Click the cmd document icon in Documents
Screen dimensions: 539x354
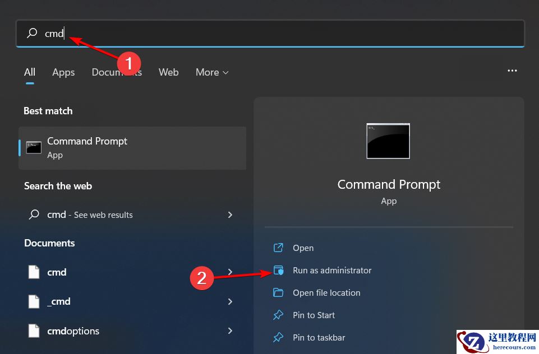pyautogui.click(x=34, y=272)
